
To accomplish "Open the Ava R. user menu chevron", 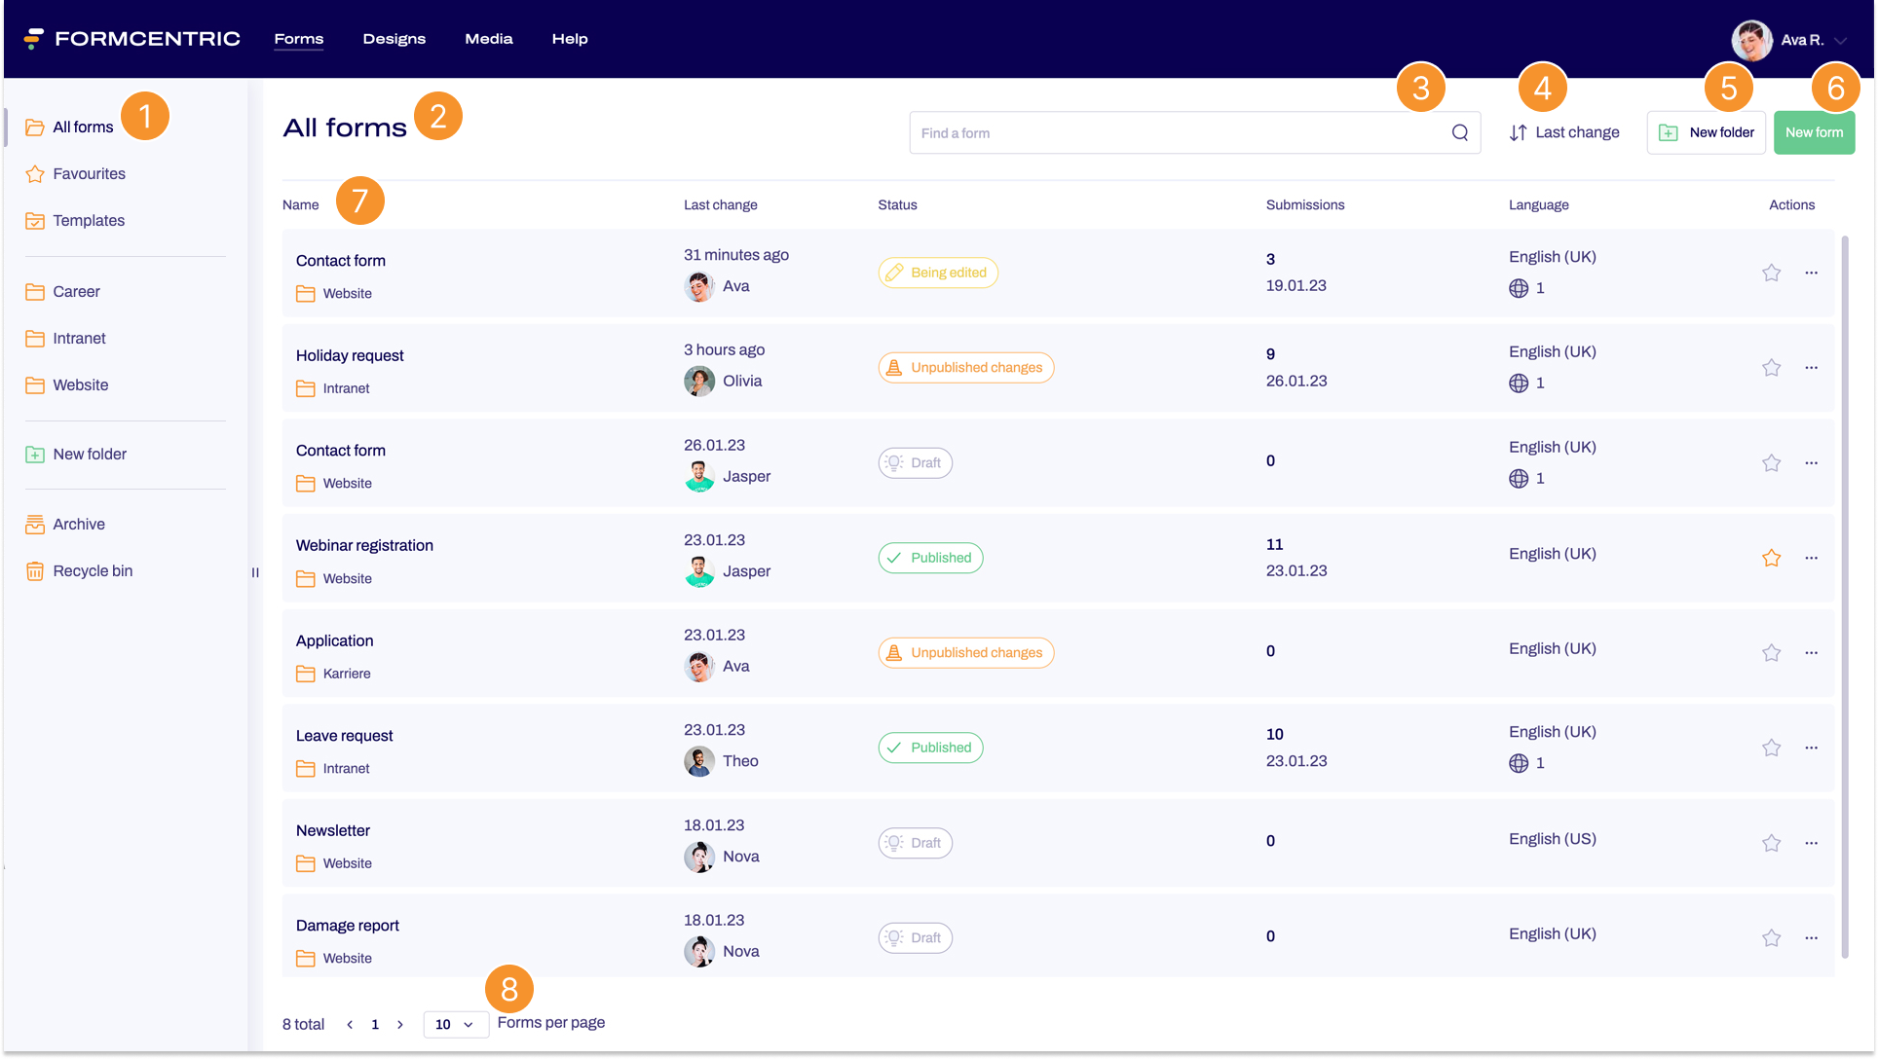I will [1840, 41].
